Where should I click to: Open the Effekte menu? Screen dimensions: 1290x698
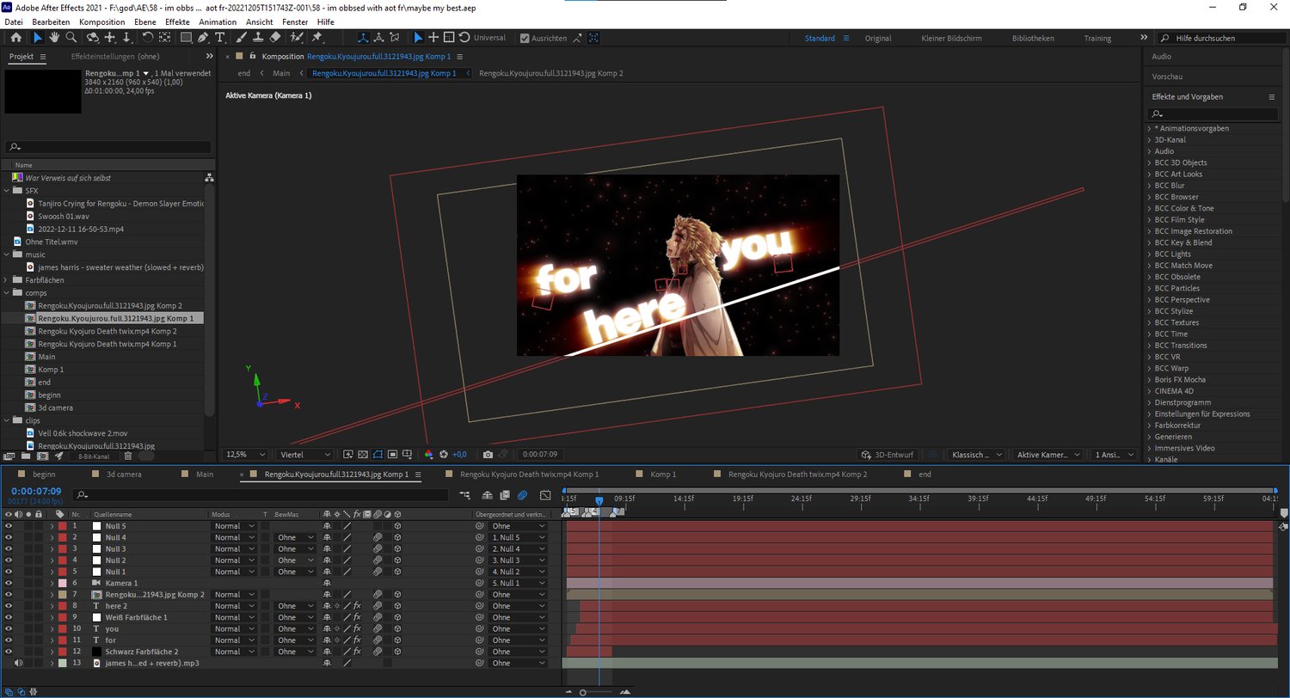[x=177, y=21]
